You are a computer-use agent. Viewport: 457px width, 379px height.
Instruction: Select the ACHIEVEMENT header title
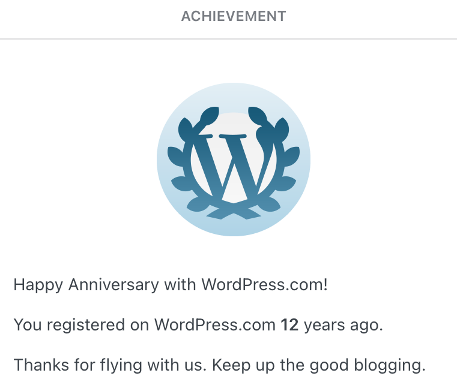point(233,16)
